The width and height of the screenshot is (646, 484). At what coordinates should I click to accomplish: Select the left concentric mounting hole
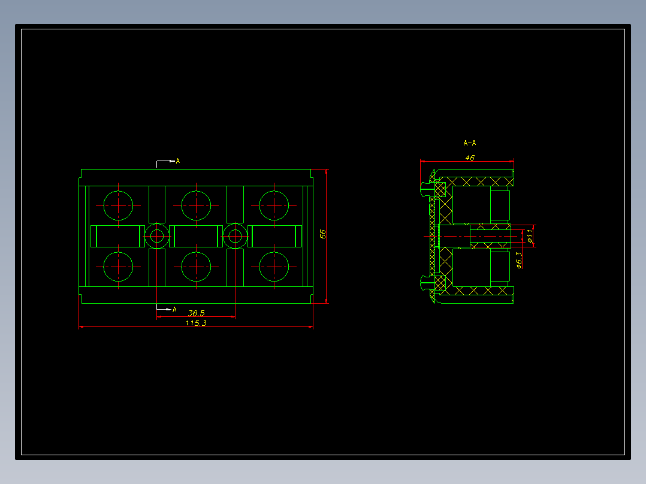click(157, 237)
